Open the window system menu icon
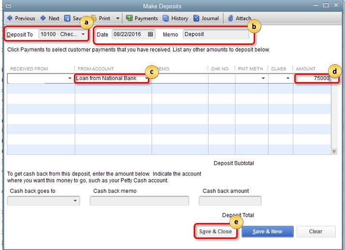The height and width of the screenshot is (250, 345). point(9,6)
